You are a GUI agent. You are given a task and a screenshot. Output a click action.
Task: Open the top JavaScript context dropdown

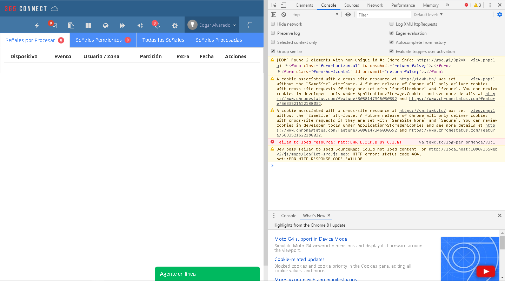(x=315, y=15)
